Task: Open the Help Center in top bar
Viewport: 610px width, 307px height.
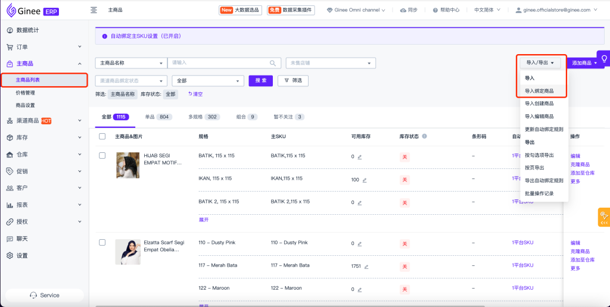Action: pos(446,10)
